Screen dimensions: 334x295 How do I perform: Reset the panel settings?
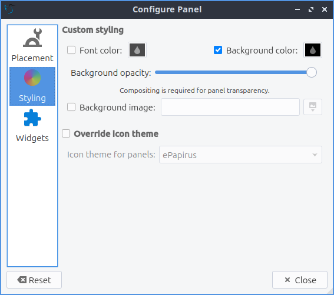click(34, 280)
